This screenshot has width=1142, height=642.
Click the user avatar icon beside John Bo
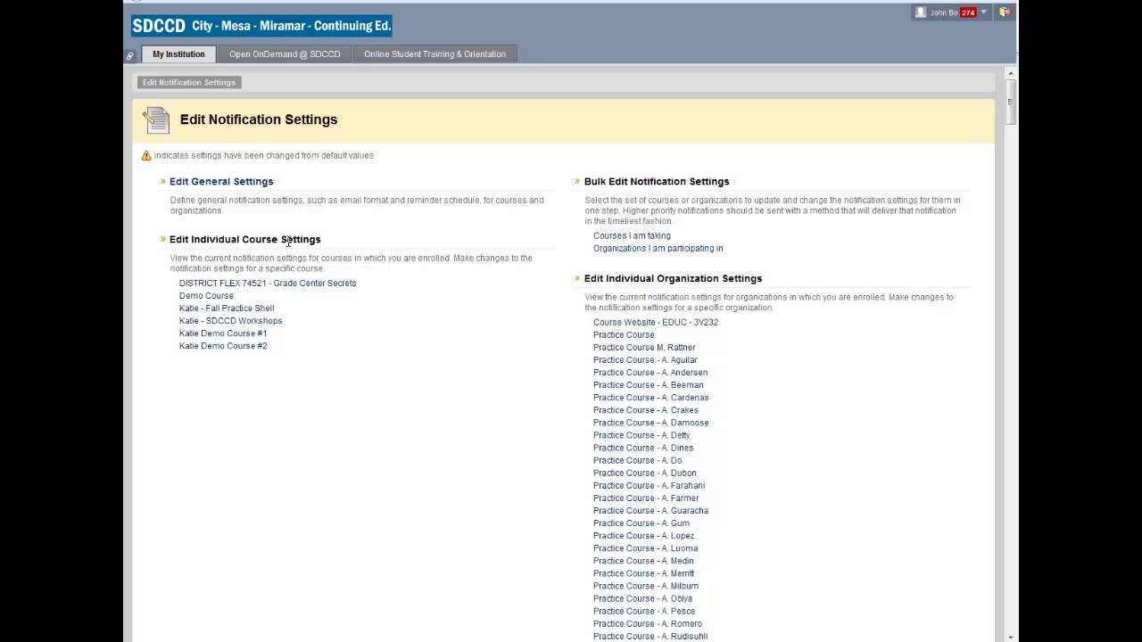(921, 12)
